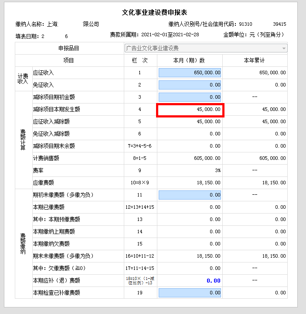Click the 计费销售额 monthly value 605,000.00
Image resolution: width=306 pixels, height=314 pixels.
(x=207, y=158)
